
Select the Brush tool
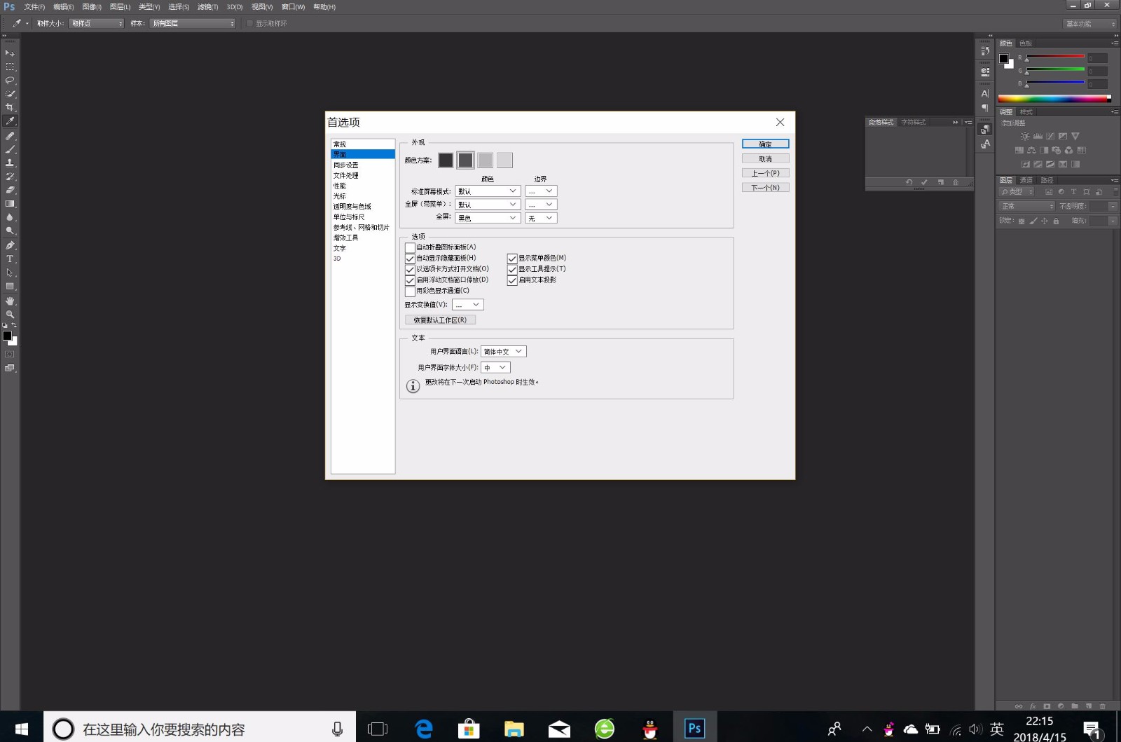pos(10,149)
